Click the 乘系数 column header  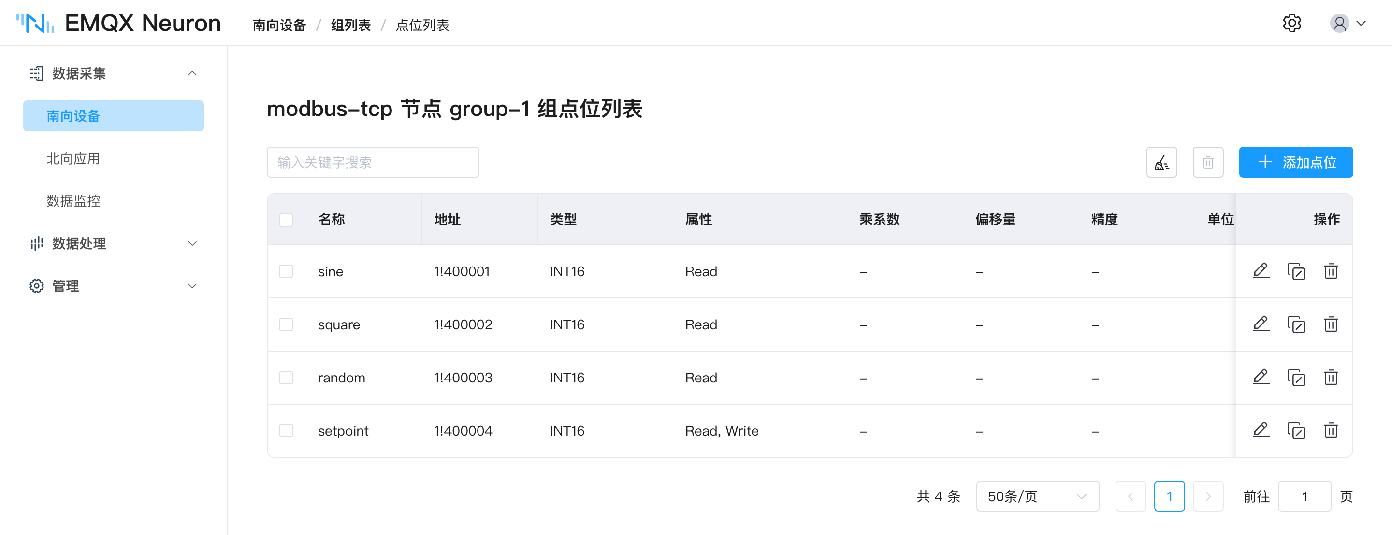pyautogui.click(x=880, y=220)
